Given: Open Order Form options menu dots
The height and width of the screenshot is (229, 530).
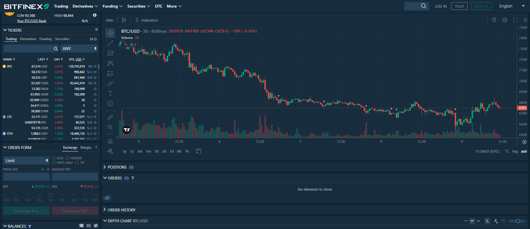Looking at the screenshot, I should [x=96, y=147].
